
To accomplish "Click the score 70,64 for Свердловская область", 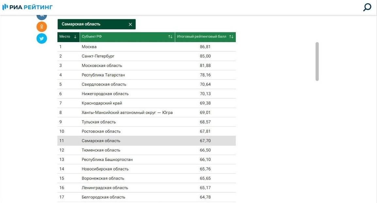I will click(x=205, y=85).
